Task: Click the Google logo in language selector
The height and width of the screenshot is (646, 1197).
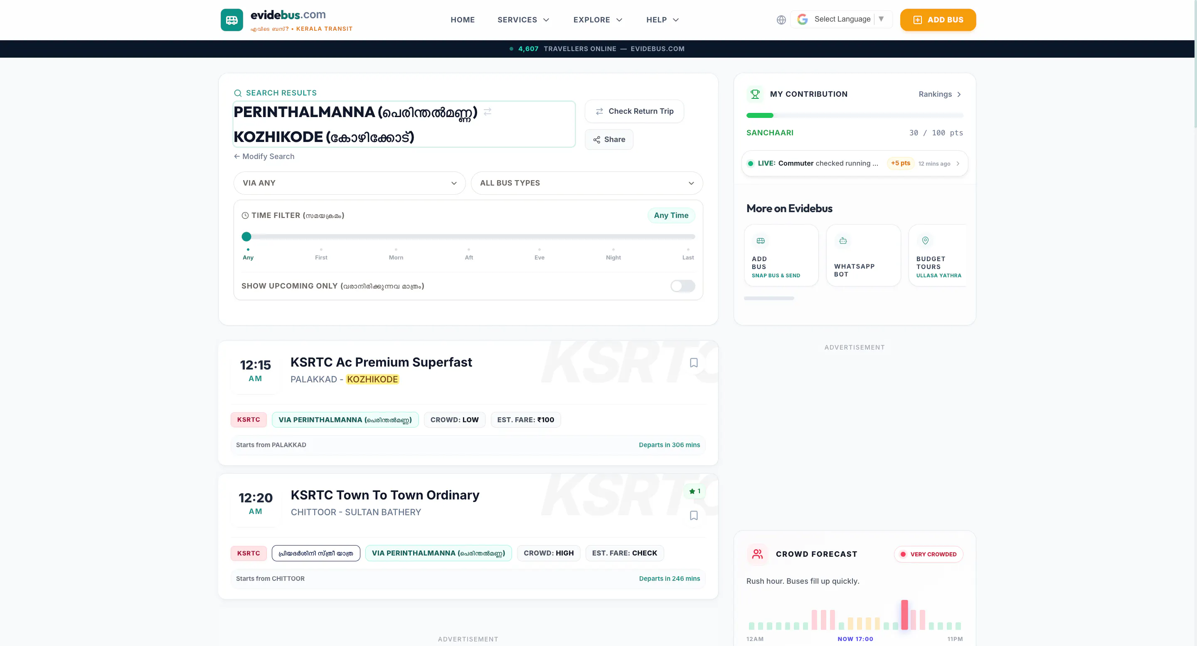Action: point(803,20)
